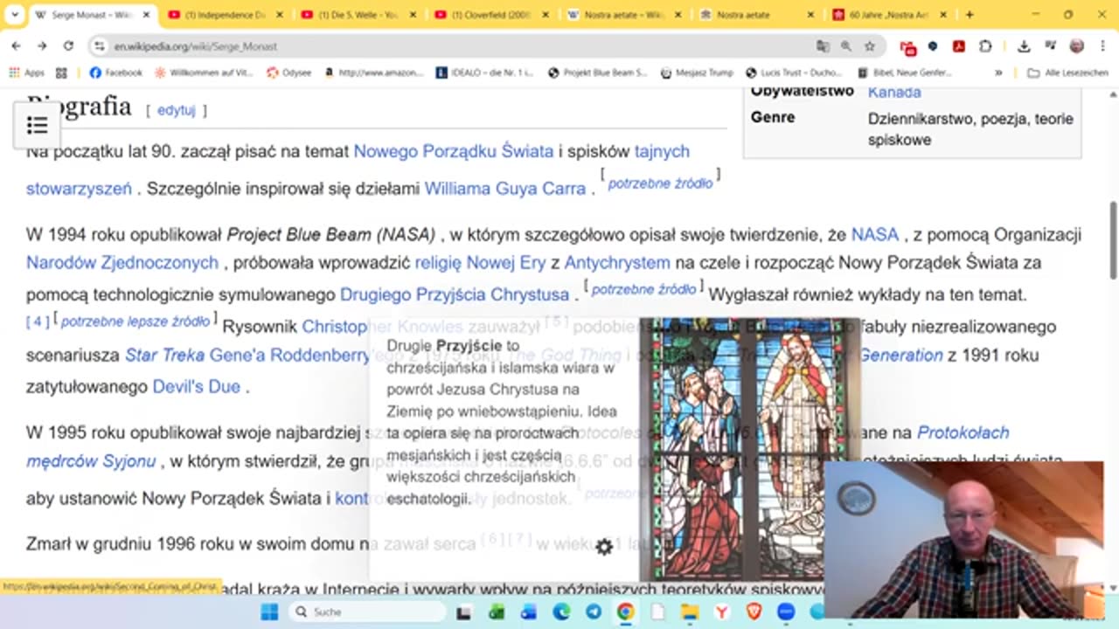Viewport: 1119px width, 629px height.
Task: Click the edytuj link beside Biografia
Action: 176,111
